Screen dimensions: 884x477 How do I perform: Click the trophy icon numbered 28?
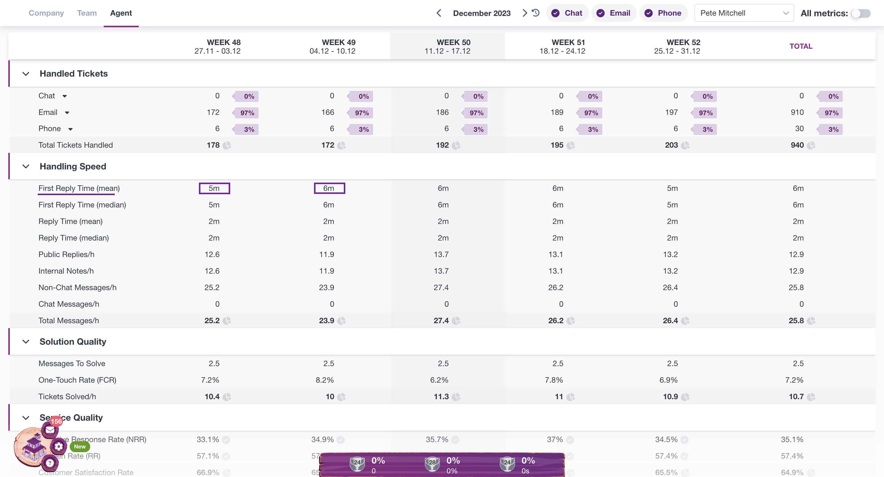432,464
